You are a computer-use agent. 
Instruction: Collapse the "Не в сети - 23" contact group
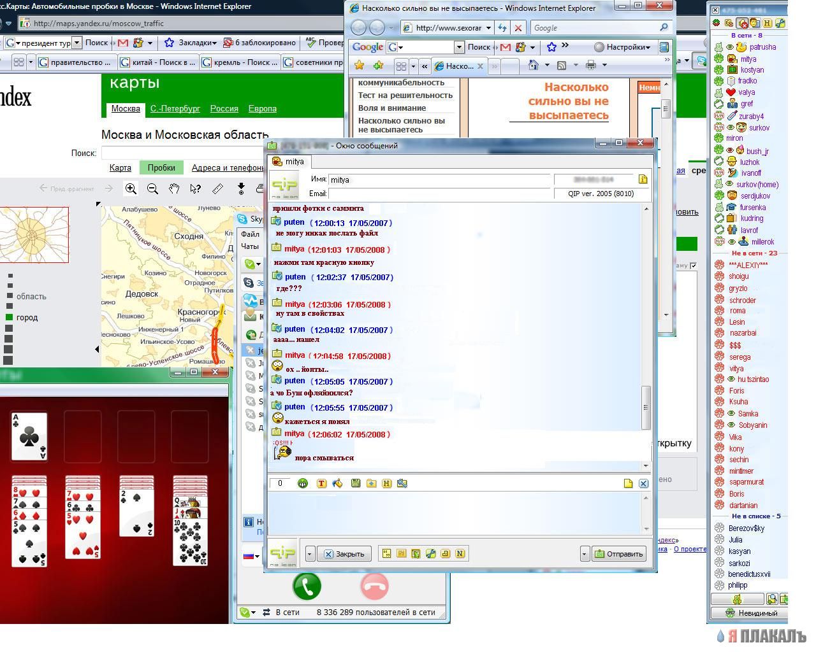coord(755,253)
